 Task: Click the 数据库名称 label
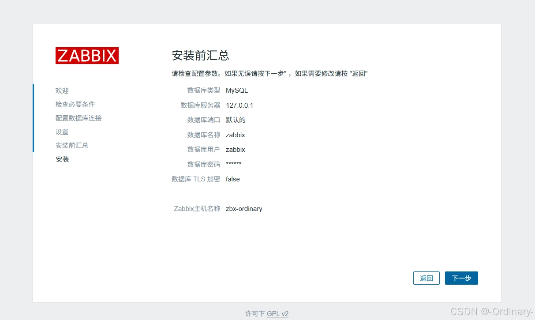[204, 135]
